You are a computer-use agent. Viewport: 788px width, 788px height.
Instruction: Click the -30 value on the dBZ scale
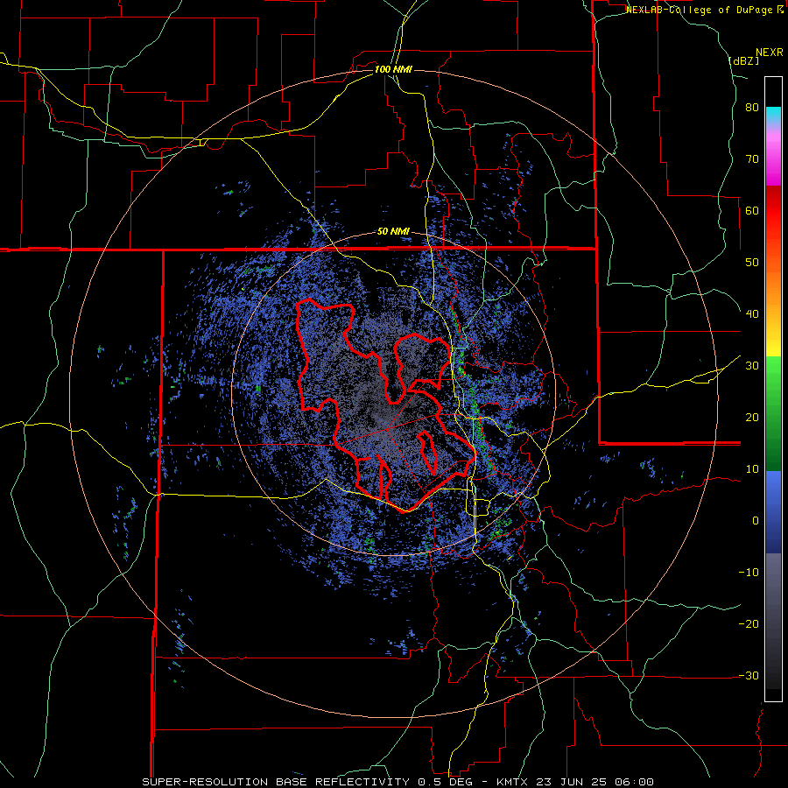point(749,675)
